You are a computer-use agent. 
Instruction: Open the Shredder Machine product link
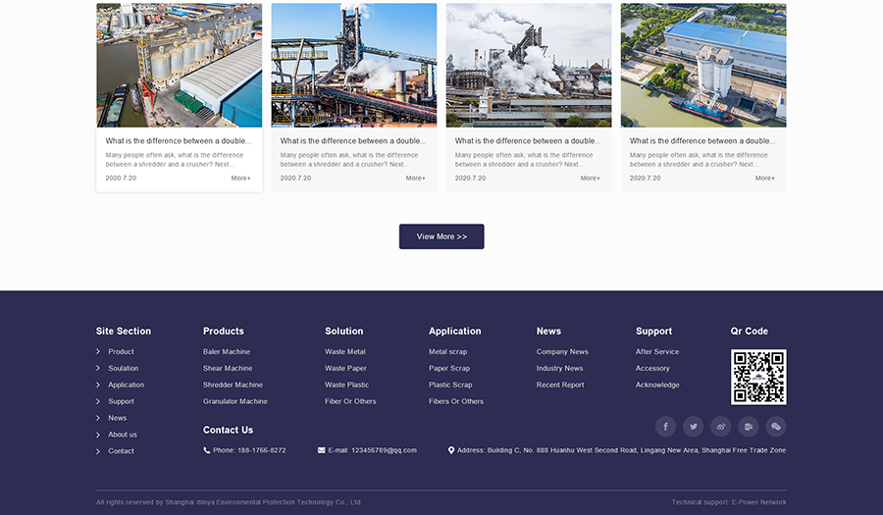(x=233, y=386)
